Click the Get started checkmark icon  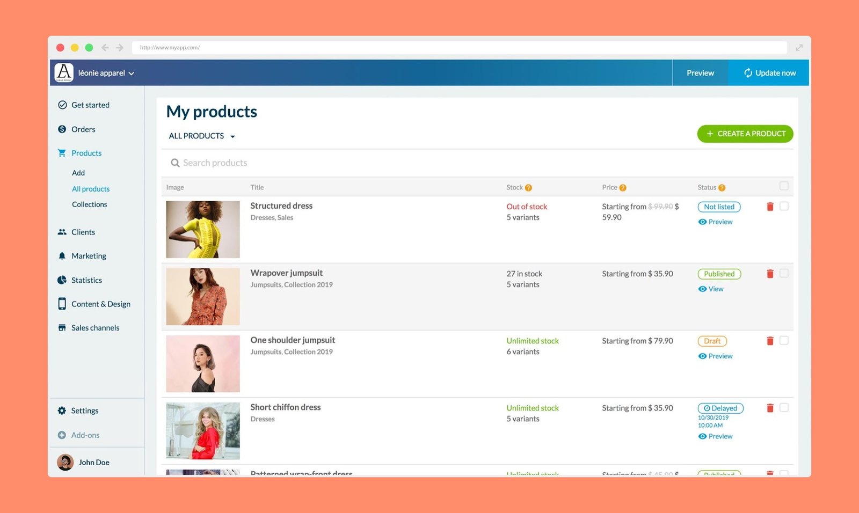click(x=62, y=105)
